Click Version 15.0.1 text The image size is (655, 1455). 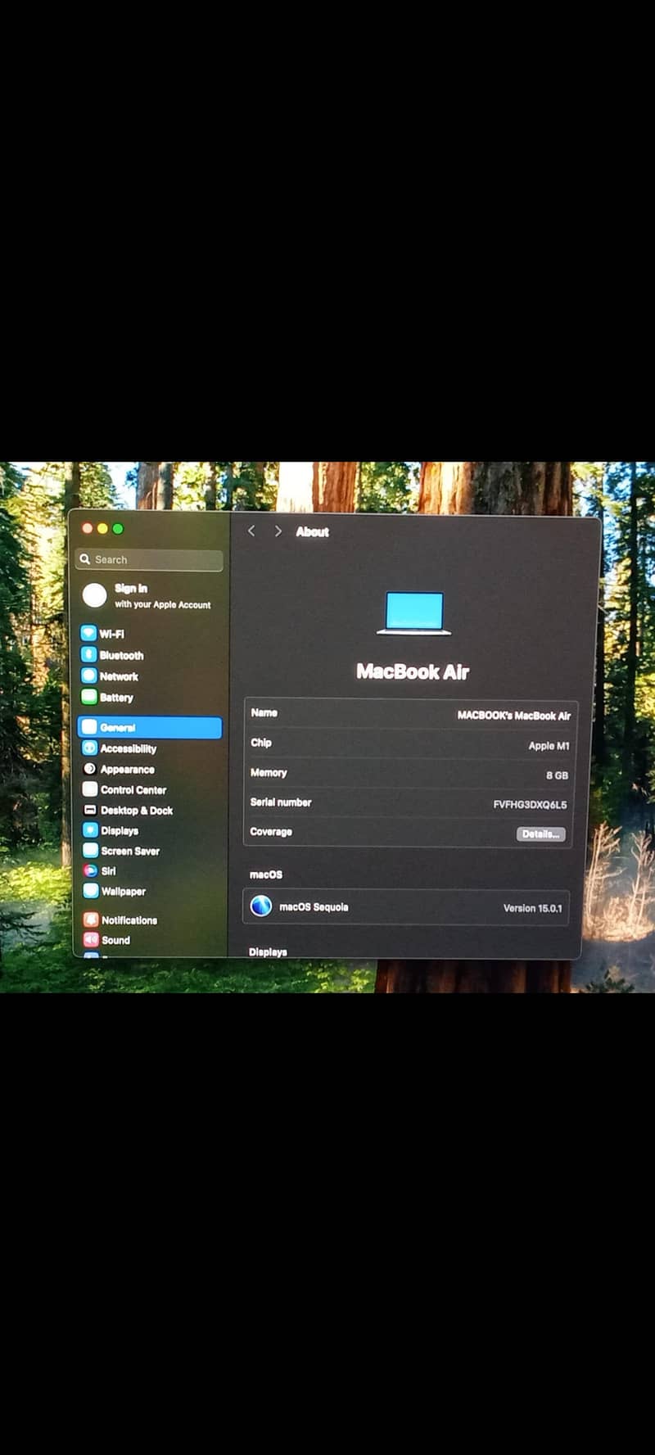pos(533,908)
